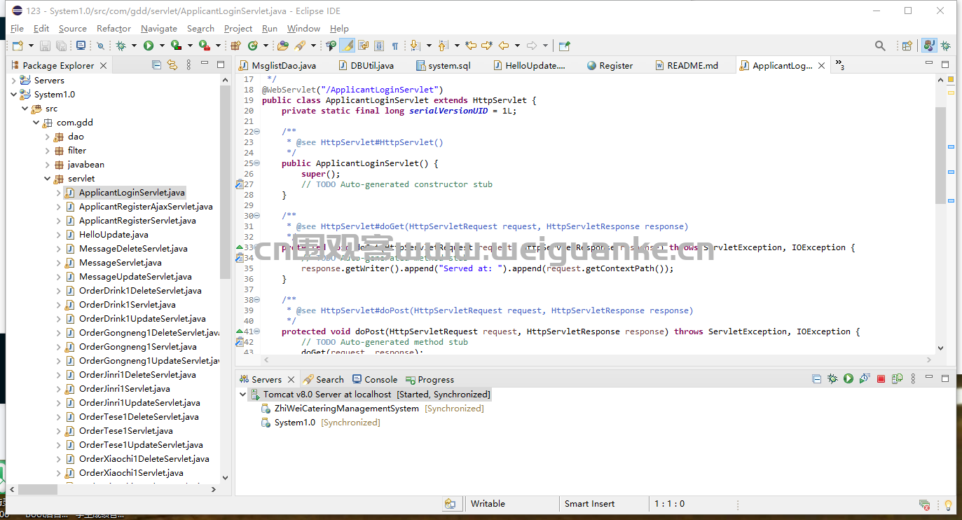
Task: Expand the Servers project node
Action: pyautogui.click(x=14, y=81)
